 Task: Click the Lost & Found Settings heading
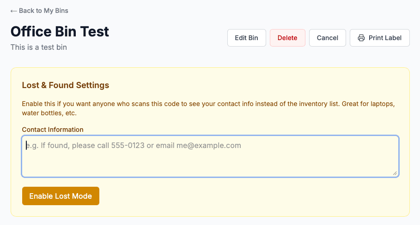click(x=66, y=85)
